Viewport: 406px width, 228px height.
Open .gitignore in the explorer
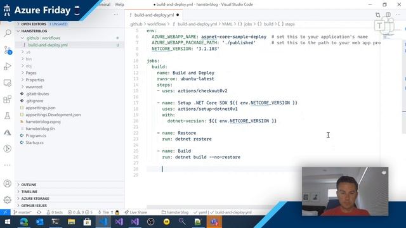coord(69,101)
